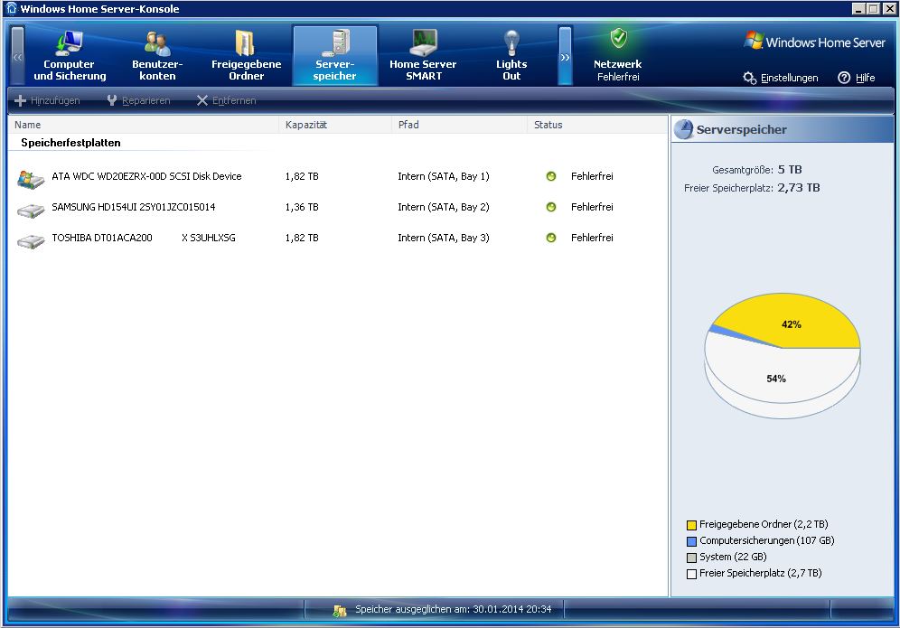Click Speicher ausgeglichen am status text
The width and height of the screenshot is (900, 628).
[453, 609]
